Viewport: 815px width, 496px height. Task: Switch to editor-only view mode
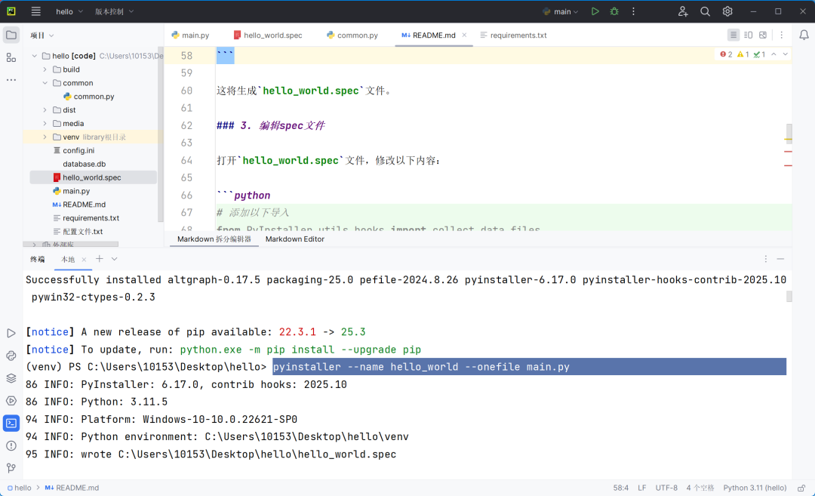click(x=733, y=35)
